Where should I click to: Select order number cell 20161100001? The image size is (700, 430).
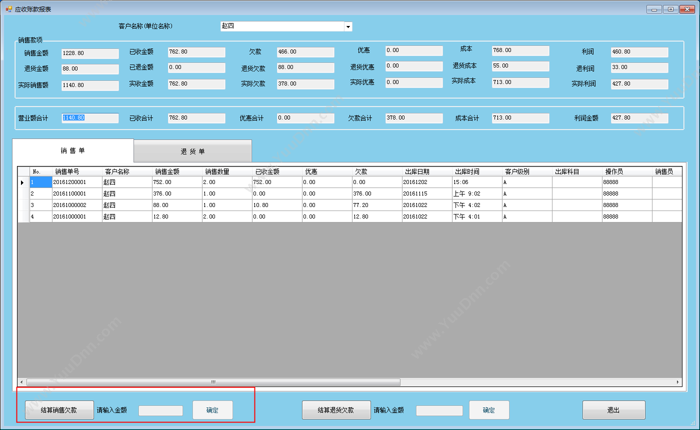pyautogui.click(x=77, y=193)
